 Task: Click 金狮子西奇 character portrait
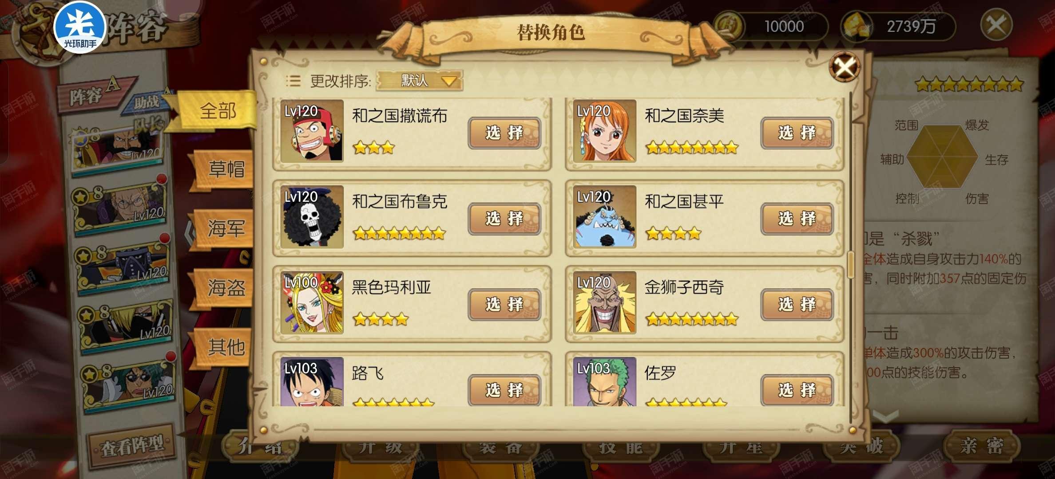[605, 302]
